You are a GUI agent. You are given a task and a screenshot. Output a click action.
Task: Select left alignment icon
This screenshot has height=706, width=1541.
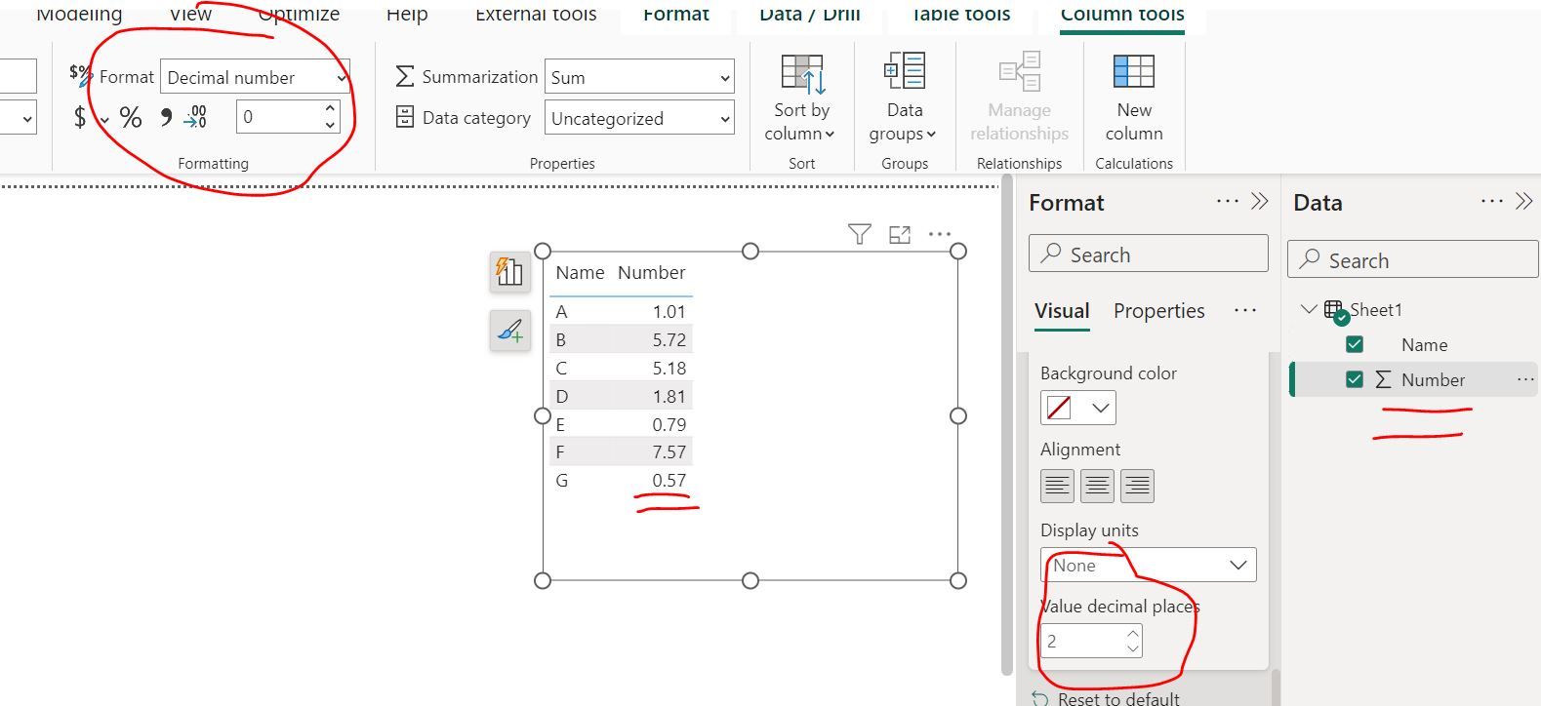(x=1057, y=486)
